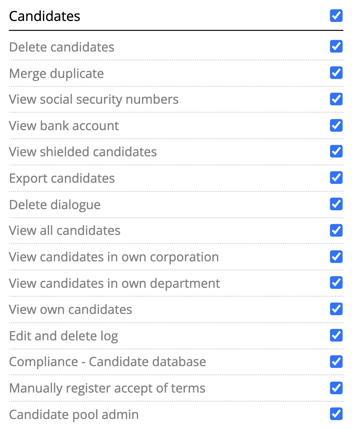Click the Candidates section heading

coord(45,16)
